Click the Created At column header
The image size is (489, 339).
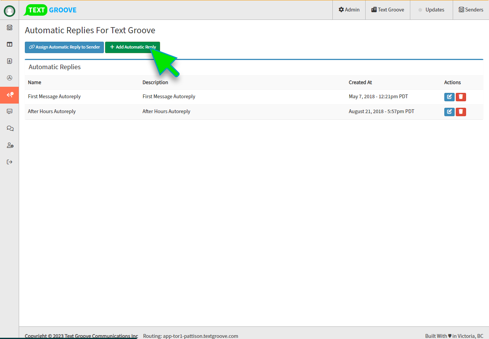[x=360, y=82]
